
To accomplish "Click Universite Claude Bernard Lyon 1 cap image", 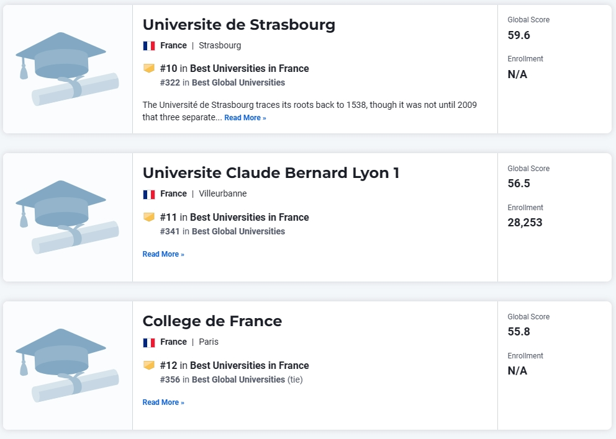I will 67,218.
